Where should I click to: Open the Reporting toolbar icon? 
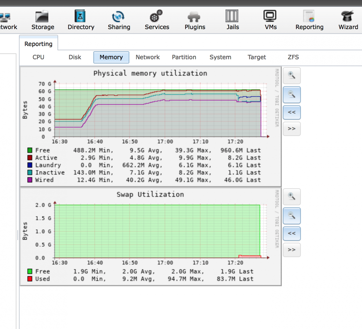[x=309, y=20]
